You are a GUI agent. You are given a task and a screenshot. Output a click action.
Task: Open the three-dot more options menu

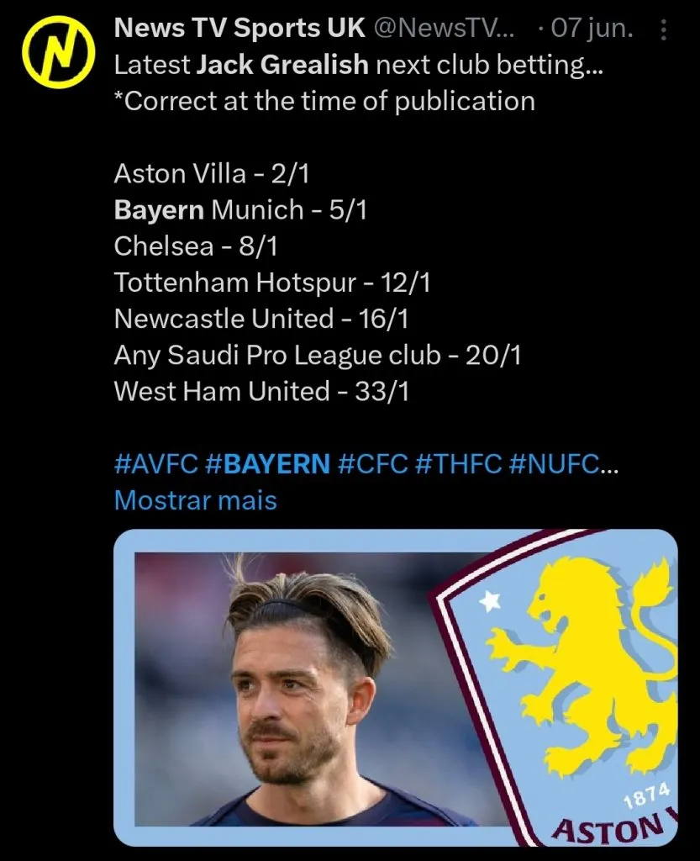coord(664,32)
